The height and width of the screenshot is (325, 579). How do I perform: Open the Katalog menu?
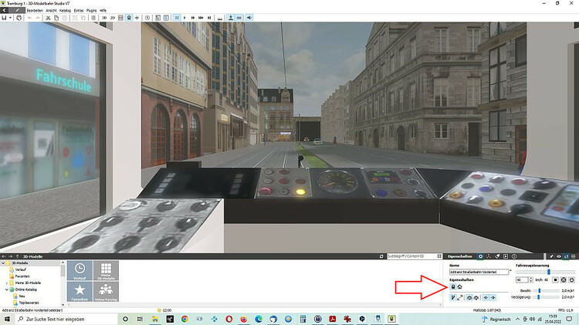(x=65, y=11)
